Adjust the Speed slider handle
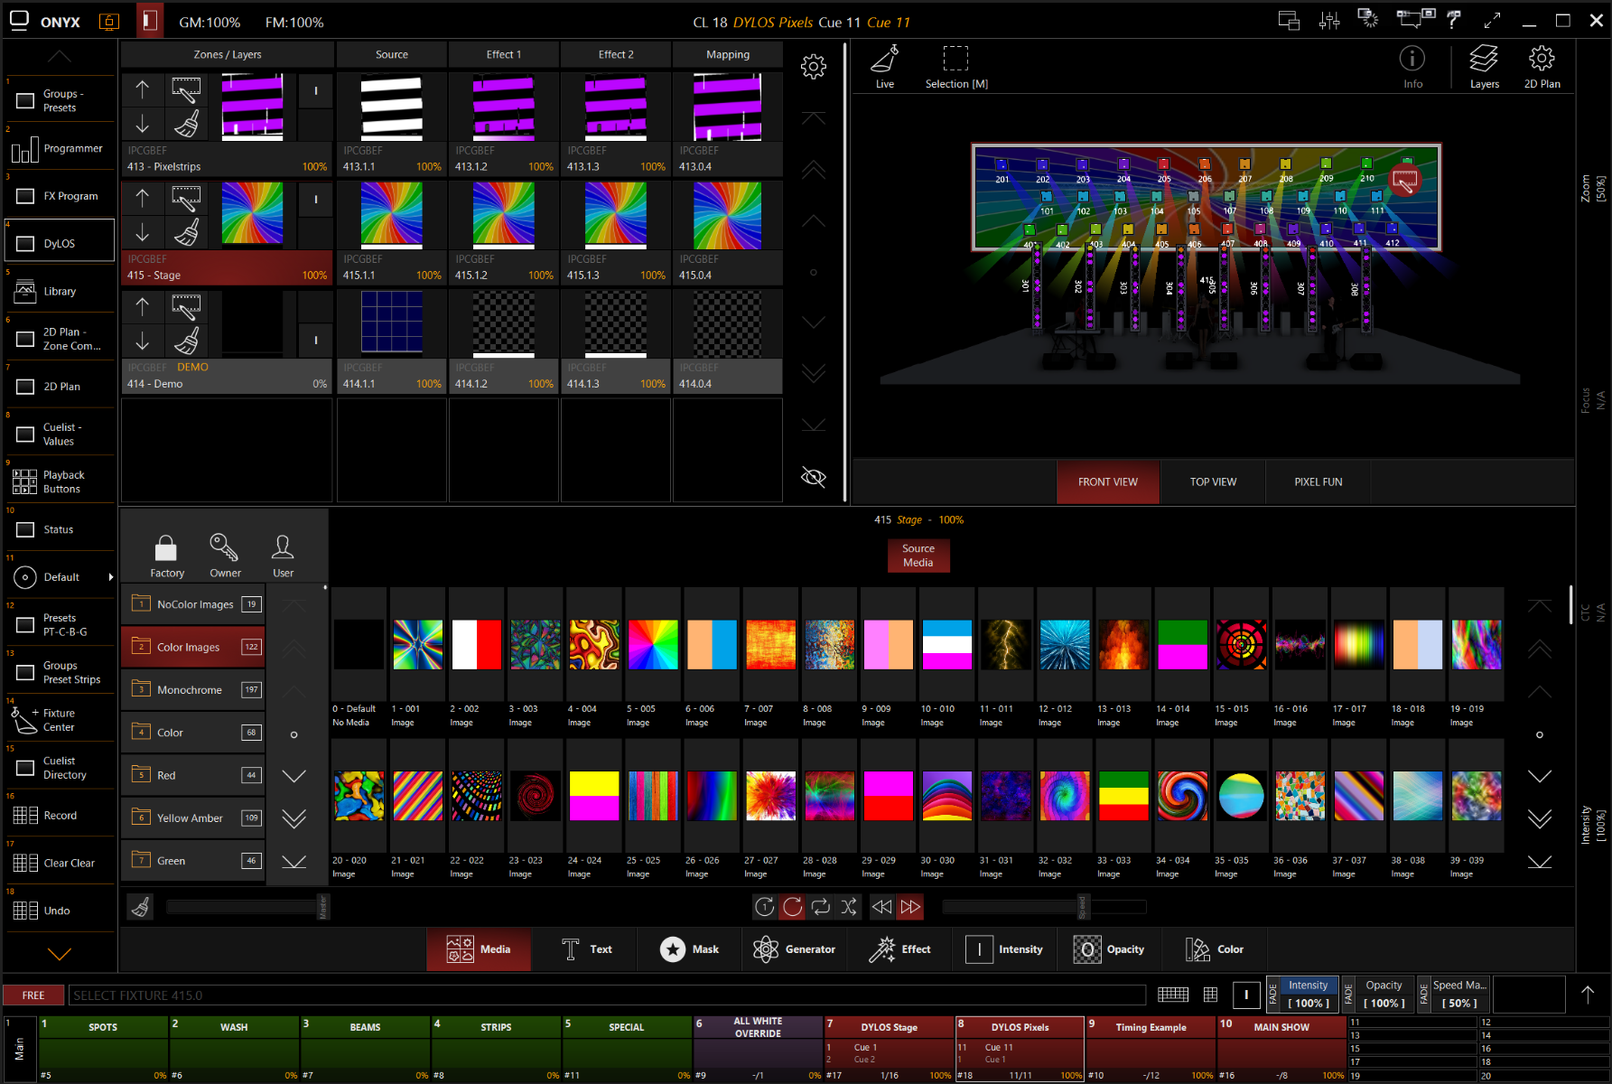The image size is (1612, 1084). (x=1082, y=906)
